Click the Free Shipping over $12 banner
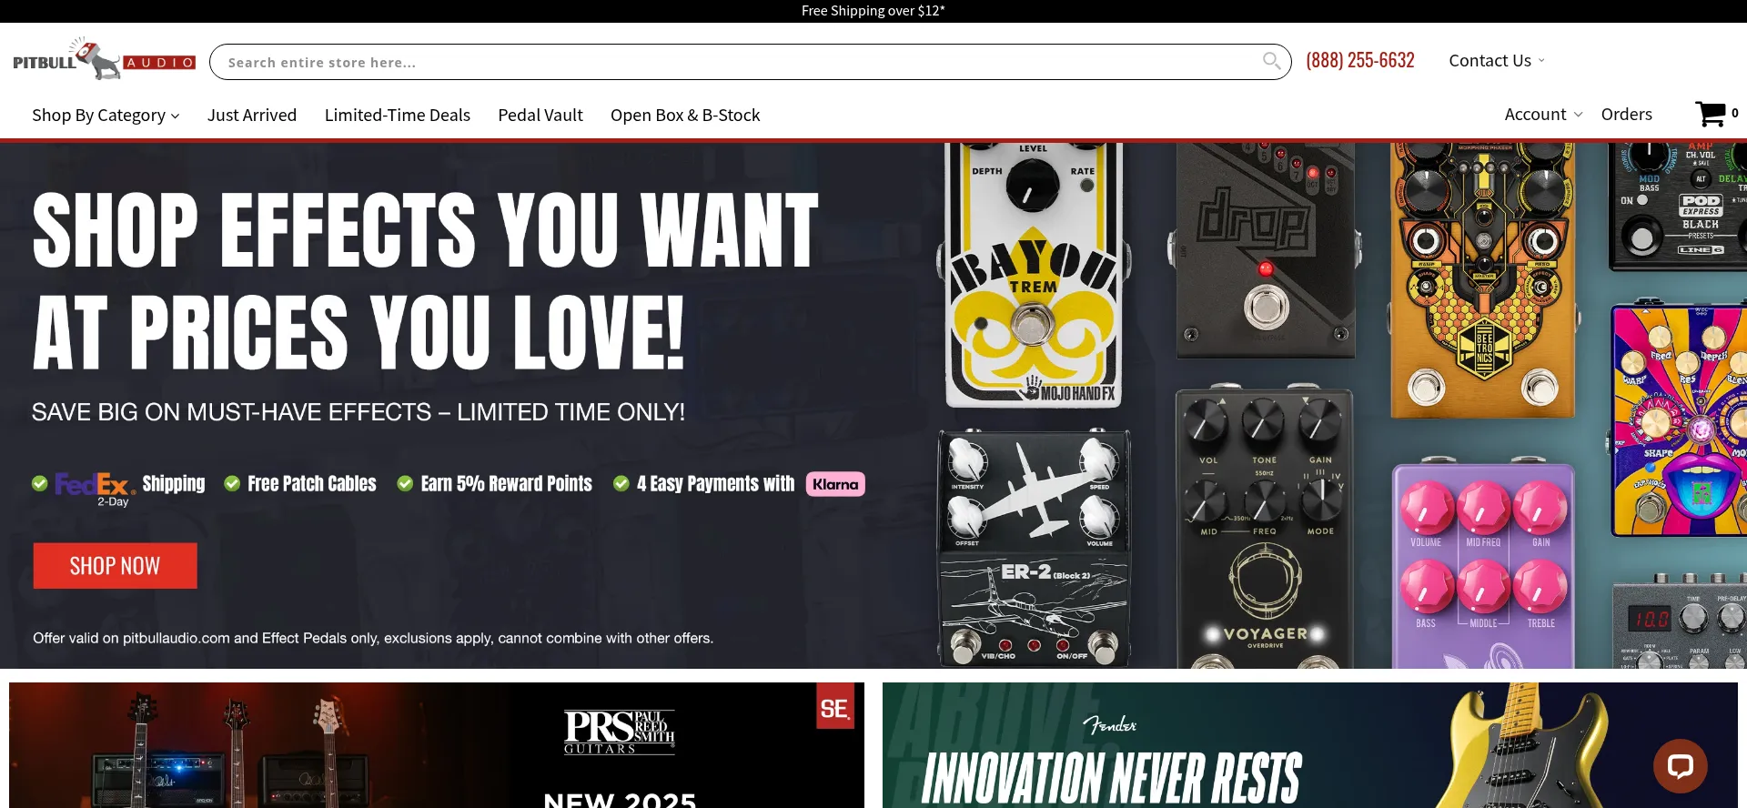This screenshot has height=808, width=1747. [873, 11]
